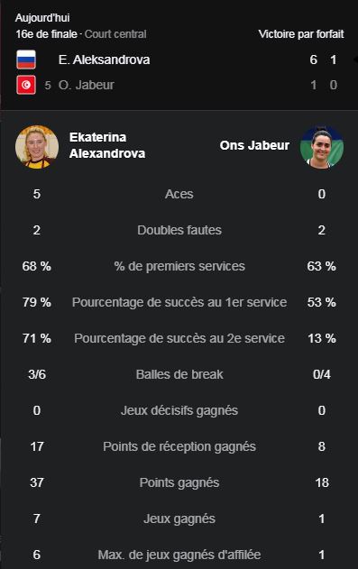The width and height of the screenshot is (358, 569).
Task: Click the Tunisian flag icon
Action: (x=26, y=85)
